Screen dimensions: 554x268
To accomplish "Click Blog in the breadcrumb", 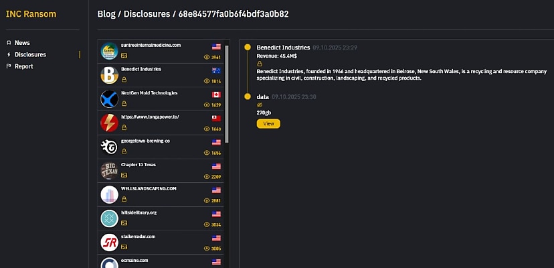I will 106,14.
